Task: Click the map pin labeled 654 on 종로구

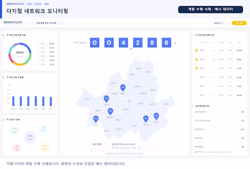Action: (x=123, y=87)
